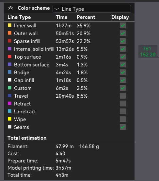Click the orange Outer wall color swatch

(9, 33)
